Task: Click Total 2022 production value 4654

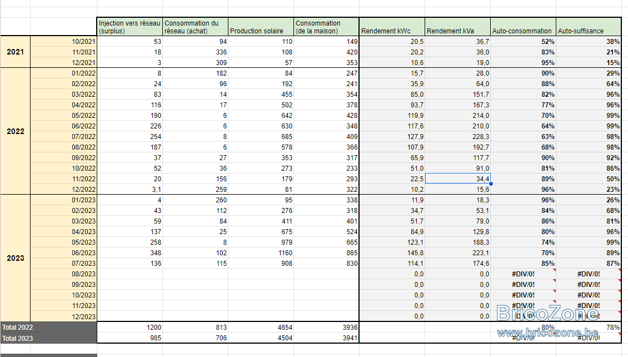Action: coord(261,328)
